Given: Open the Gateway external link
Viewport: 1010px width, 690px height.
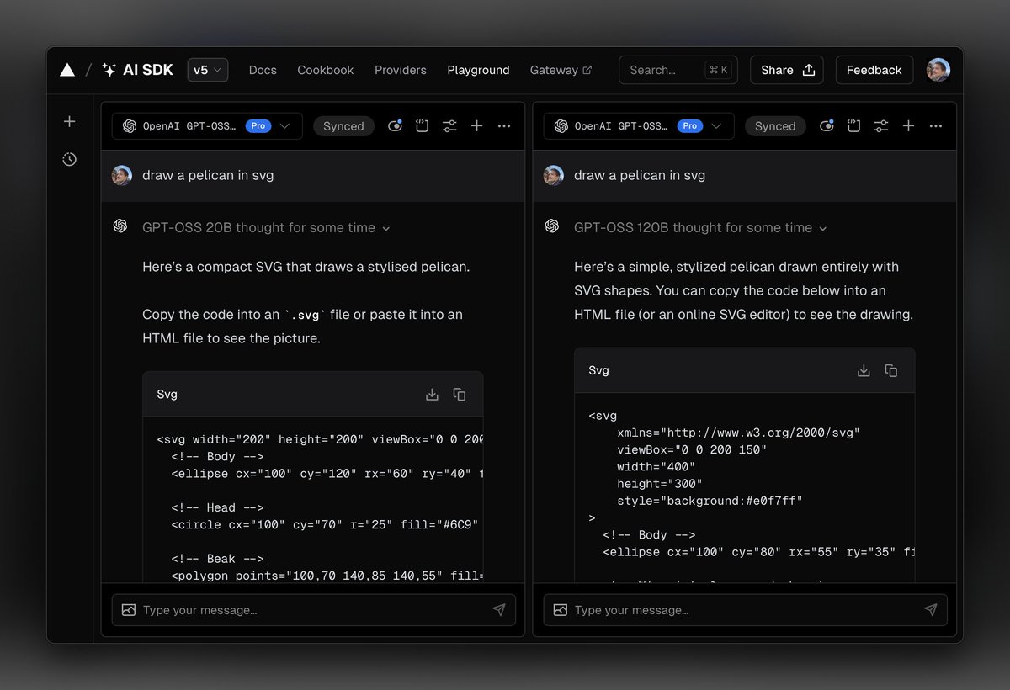Looking at the screenshot, I should point(561,70).
